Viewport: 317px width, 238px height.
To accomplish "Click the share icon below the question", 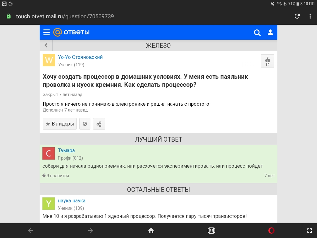I will 99,124.
